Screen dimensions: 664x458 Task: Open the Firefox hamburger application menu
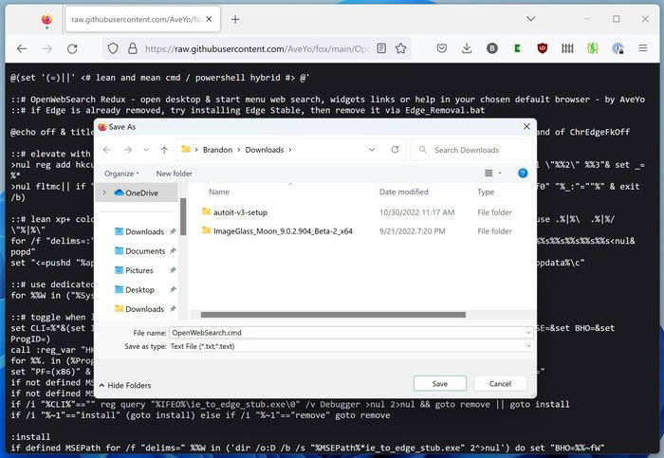(x=643, y=48)
